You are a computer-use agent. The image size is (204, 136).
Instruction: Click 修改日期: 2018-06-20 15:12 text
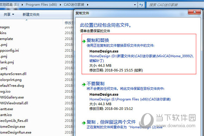pos(111,109)
